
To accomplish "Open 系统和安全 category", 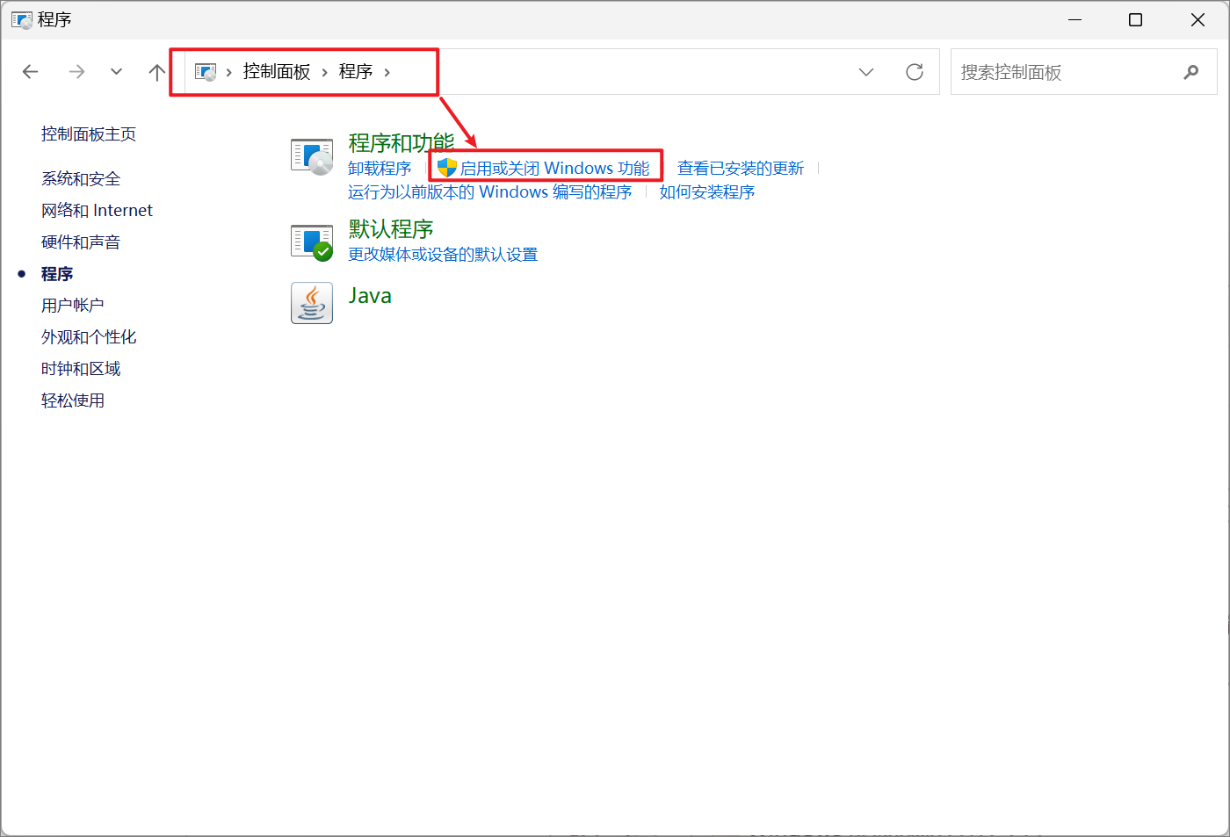I will tap(81, 179).
